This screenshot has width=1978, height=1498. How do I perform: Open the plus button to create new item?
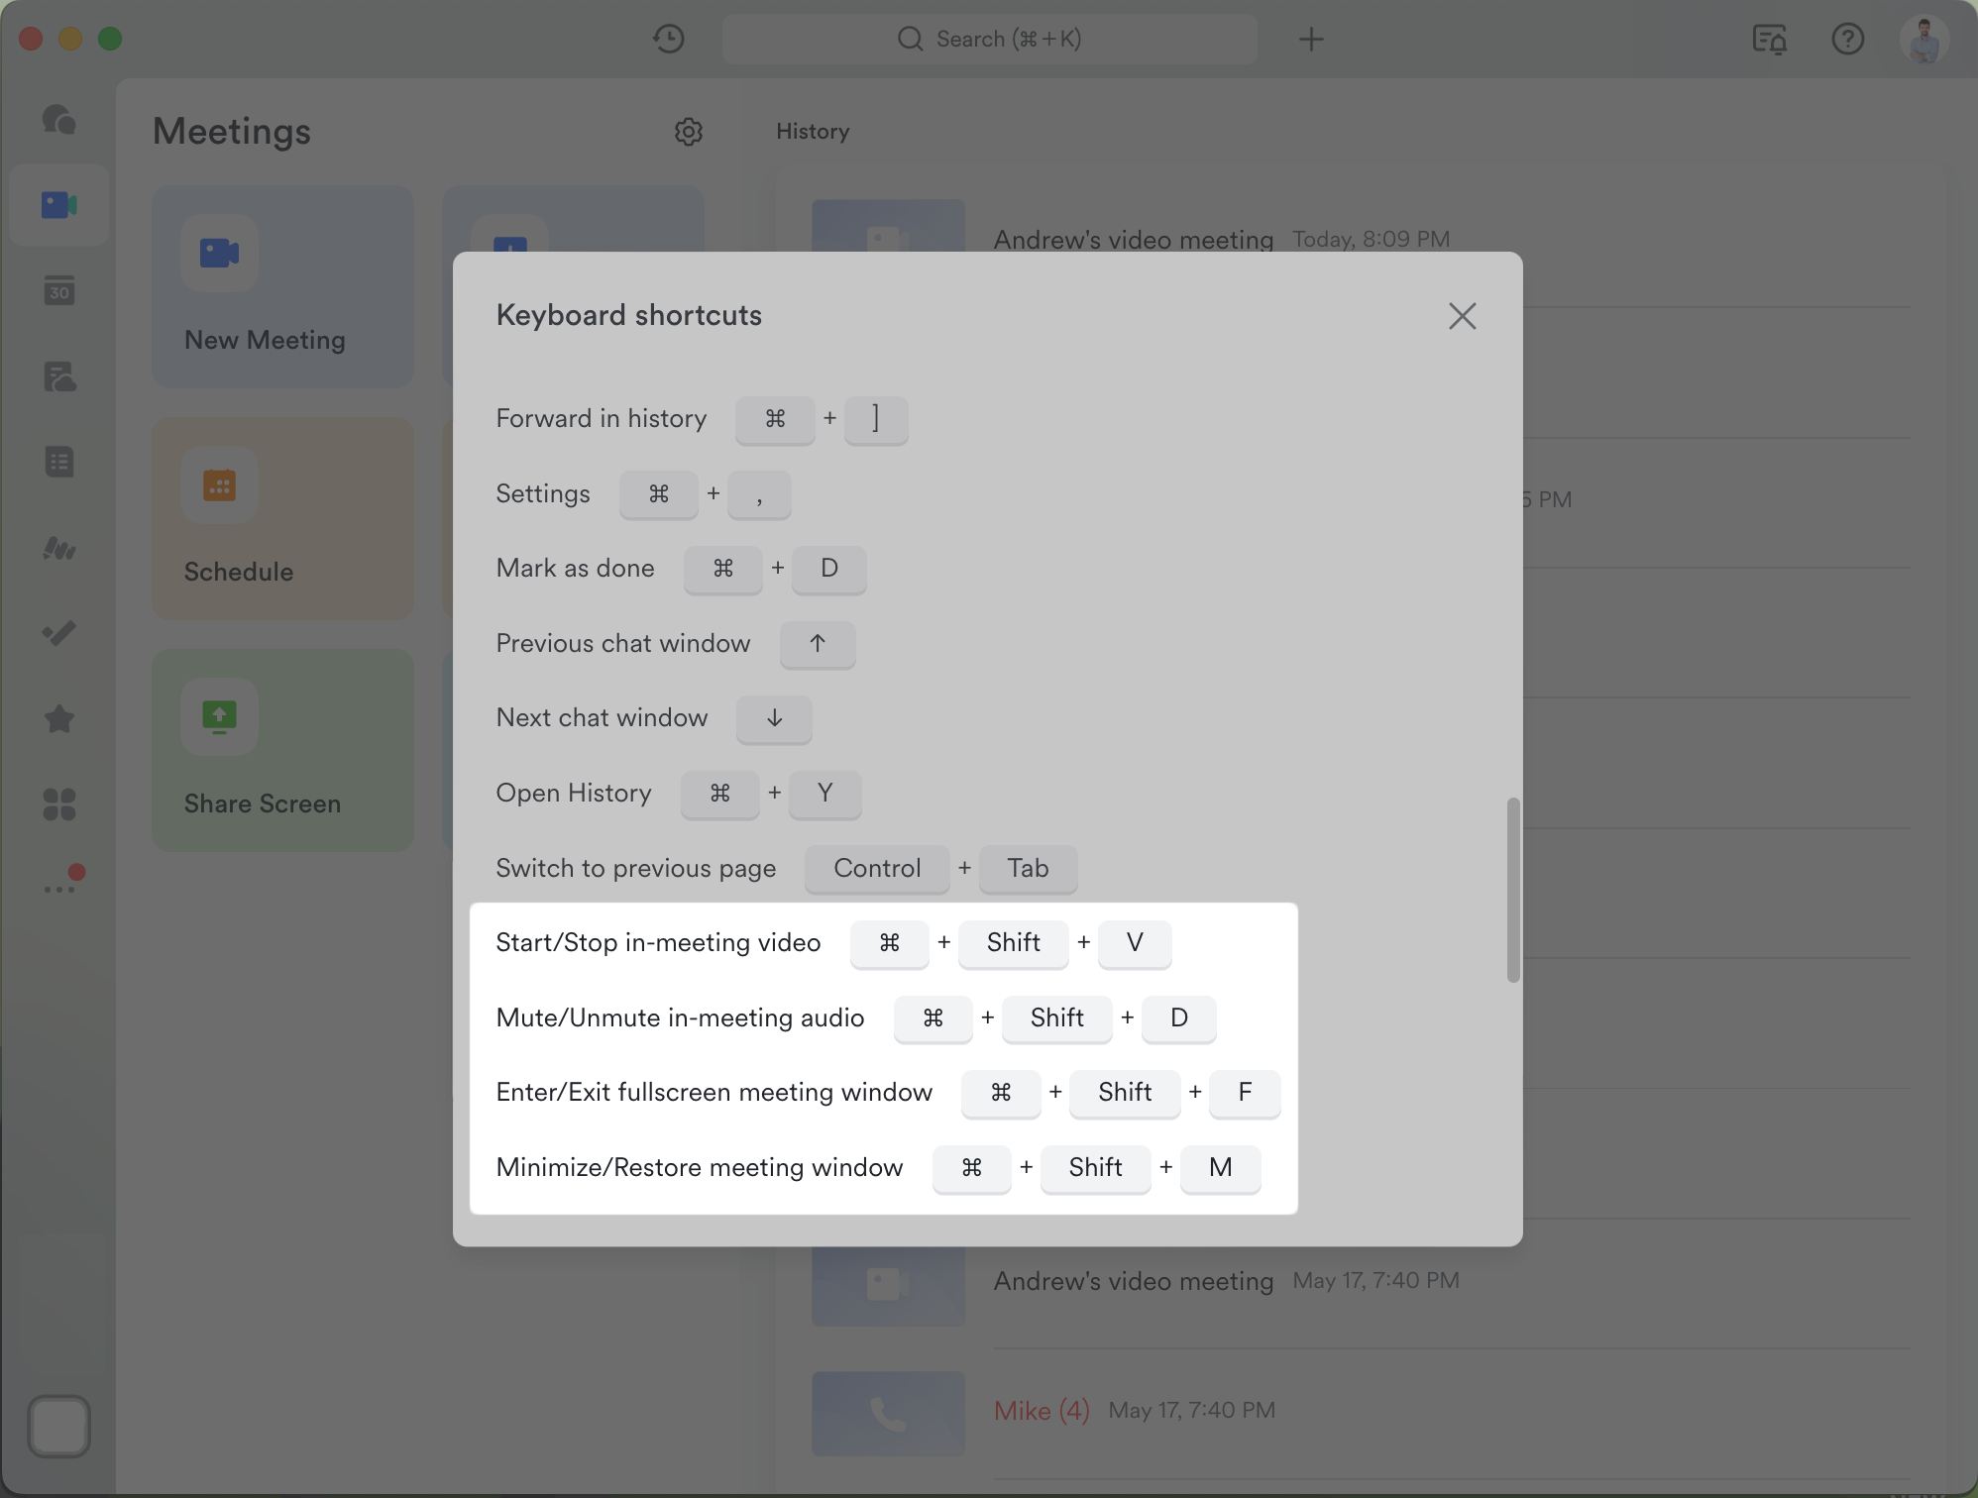pos(1311,40)
